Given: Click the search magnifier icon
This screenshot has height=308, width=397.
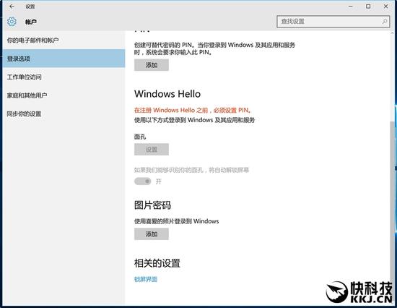Looking at the screenshot, I should click(385, 21).
